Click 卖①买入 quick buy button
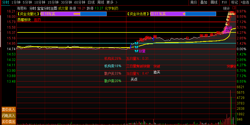Image resolution: width=250 pixels, height=125 pixels. (9, 109)
